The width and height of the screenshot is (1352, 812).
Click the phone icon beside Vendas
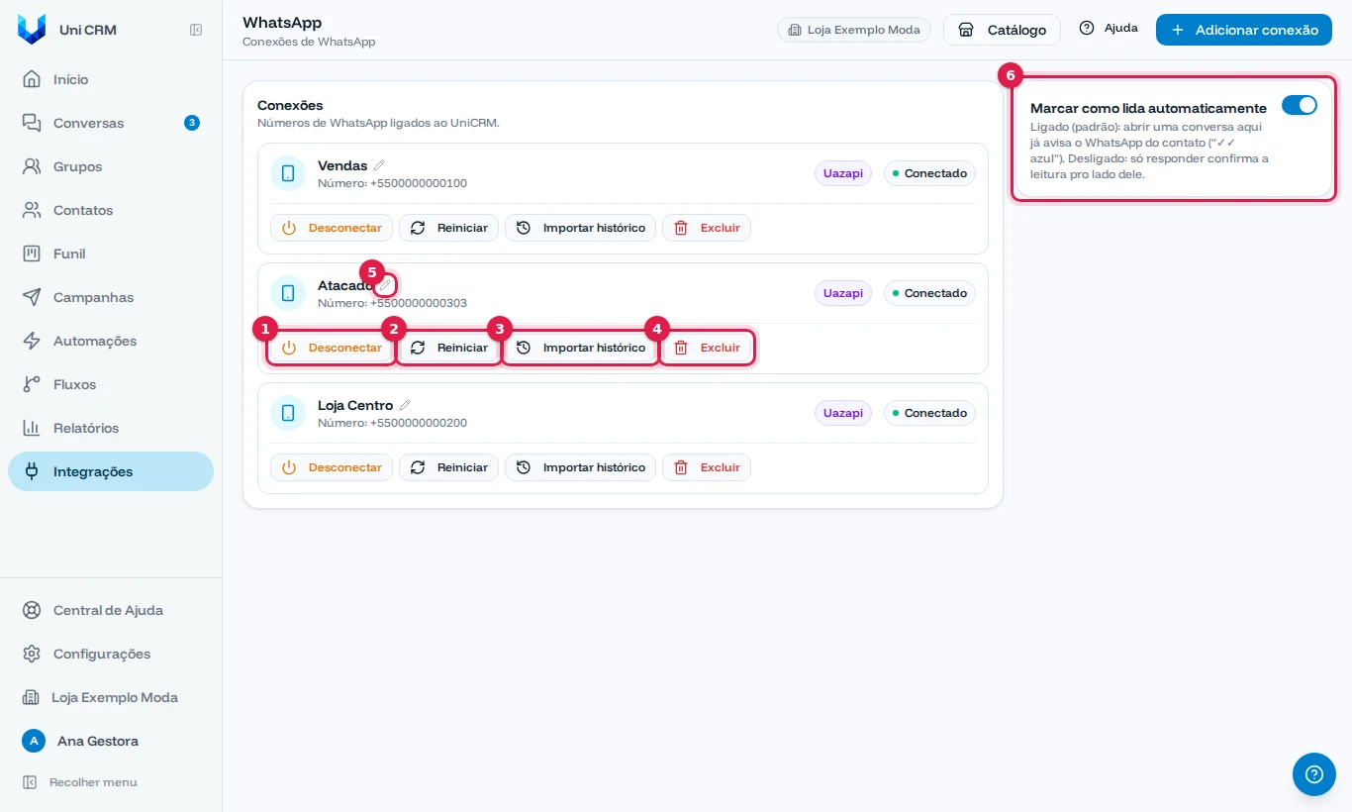(x=288, y=173)
